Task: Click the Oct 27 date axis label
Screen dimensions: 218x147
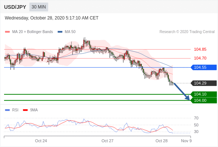Action: pos(107,141)
